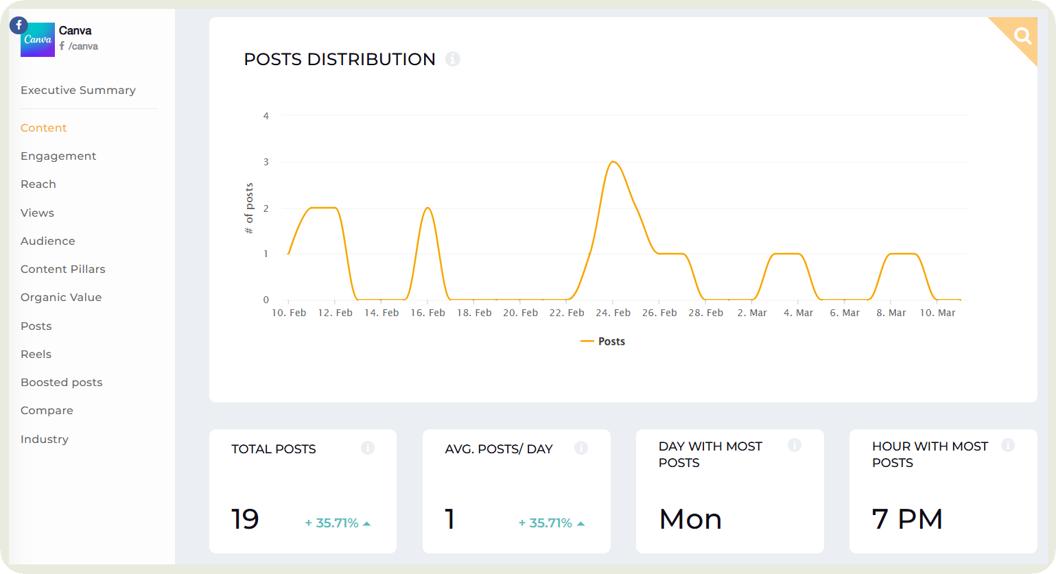
Task: View the Reels section
Action: point(36,354)
